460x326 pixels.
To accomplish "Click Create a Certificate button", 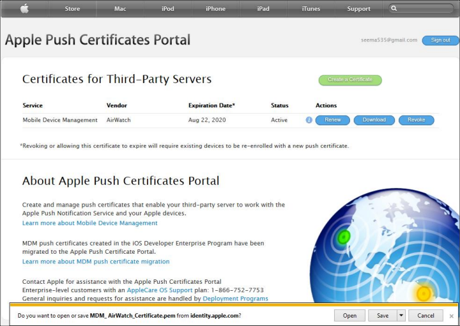I will pyautogui.click(x=350, y=80).
